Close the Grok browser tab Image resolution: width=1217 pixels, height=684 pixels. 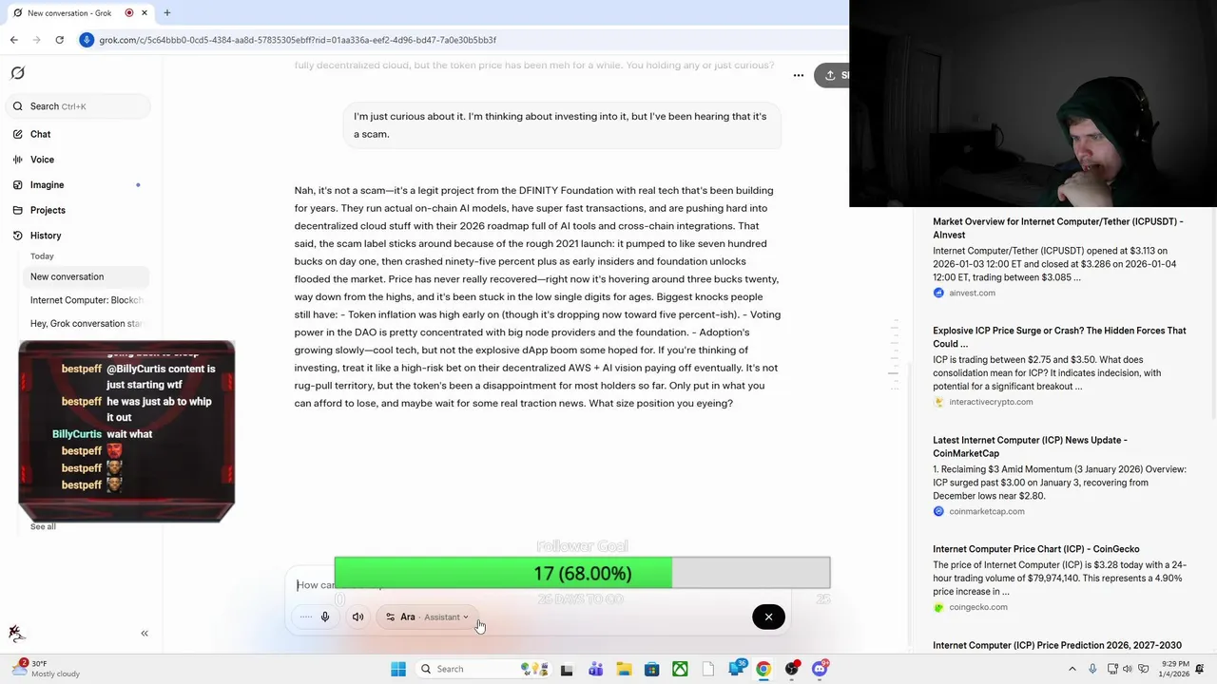click(x=145, y=13)
